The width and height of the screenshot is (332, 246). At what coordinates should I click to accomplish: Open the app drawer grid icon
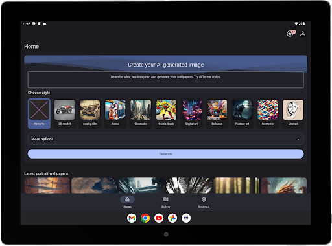pyautogui.click(x=186, y=218)
